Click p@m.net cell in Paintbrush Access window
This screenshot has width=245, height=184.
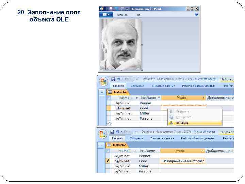124,171
